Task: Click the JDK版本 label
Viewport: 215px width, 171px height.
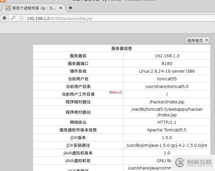Action: point(78,138)
